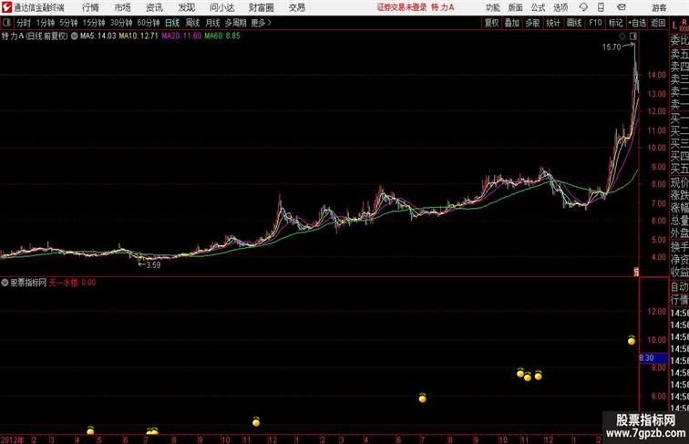Click the 天一水德 indicator name
The image size is (689, 444).
64,283
